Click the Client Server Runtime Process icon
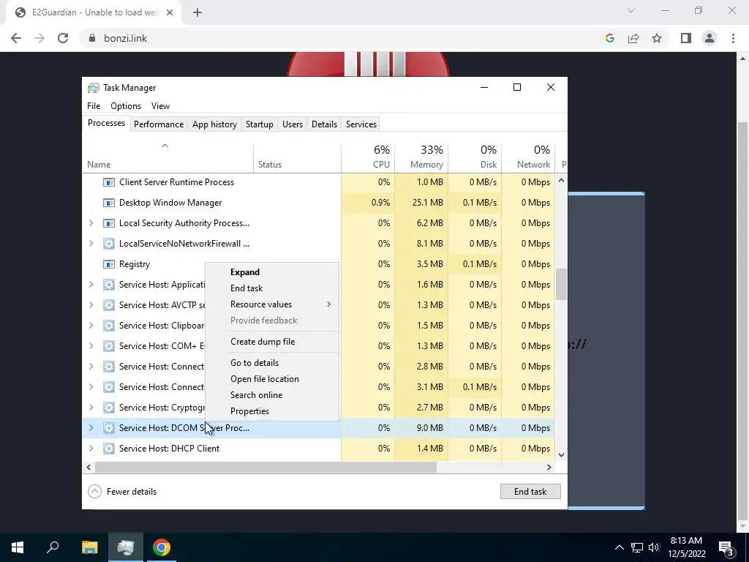The width and height of the screenshot is (749, 562). [x=109, y=182]
